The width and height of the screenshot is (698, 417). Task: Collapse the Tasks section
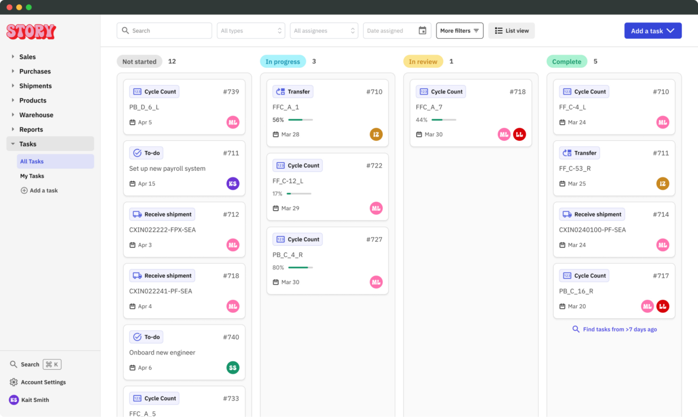point(51,144)
